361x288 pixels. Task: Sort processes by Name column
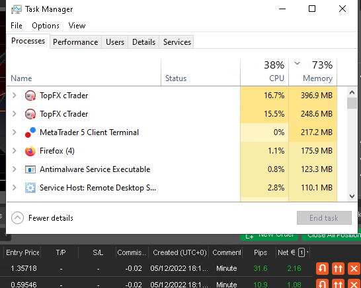point(83,72)
